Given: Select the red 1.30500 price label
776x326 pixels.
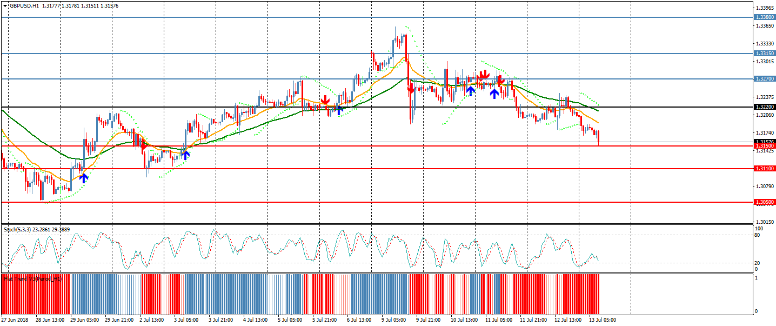Looking at the screenshot, I should click(764, 202).
